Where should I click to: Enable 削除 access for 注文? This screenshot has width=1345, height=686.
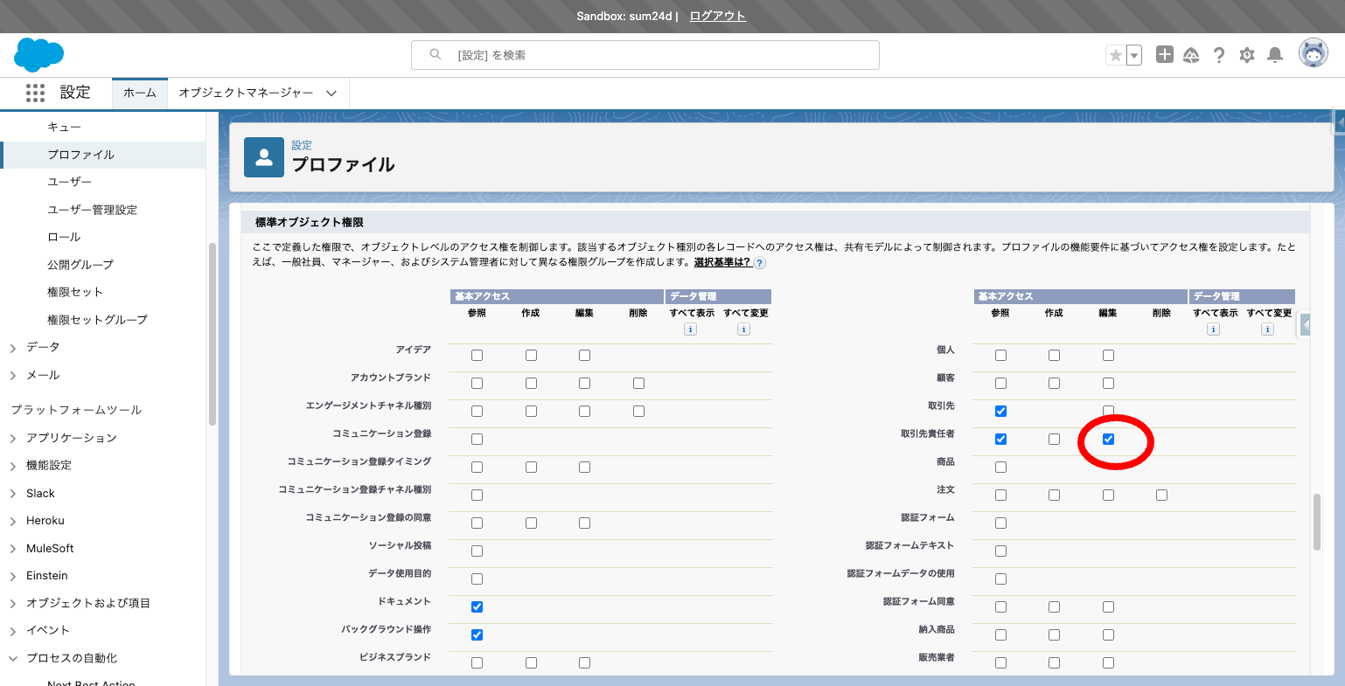(1161, 495)
